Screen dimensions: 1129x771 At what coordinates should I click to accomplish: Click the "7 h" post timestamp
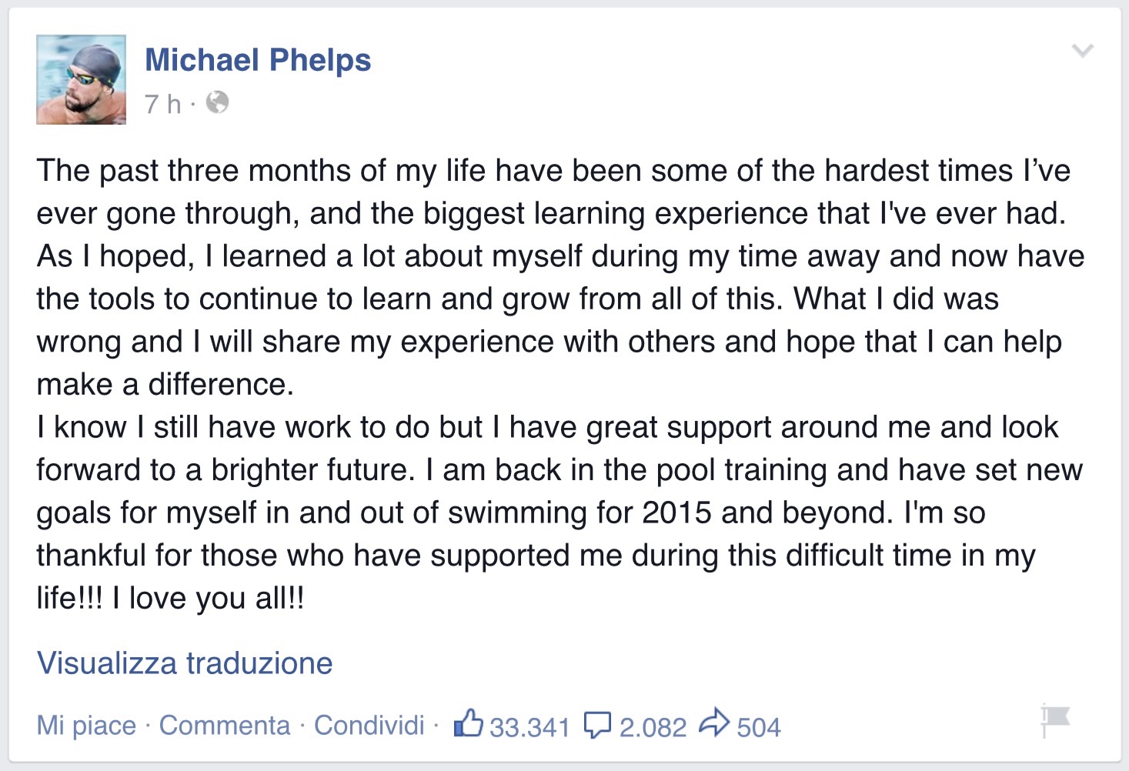(x=162, y=103)
